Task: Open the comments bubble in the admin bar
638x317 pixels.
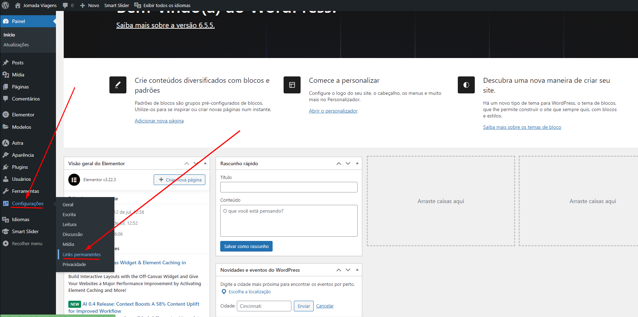Action: 68,5
